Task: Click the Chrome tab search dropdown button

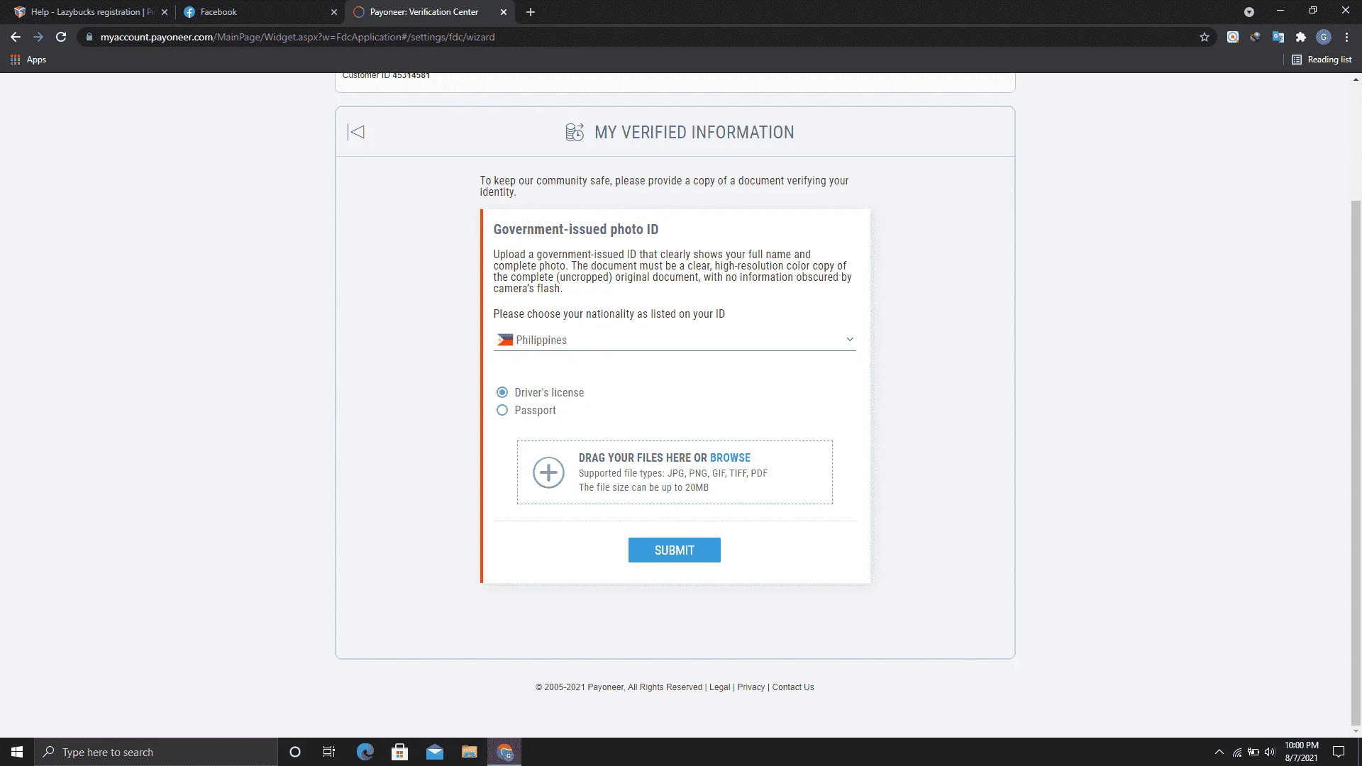Action: (1249, 12)
